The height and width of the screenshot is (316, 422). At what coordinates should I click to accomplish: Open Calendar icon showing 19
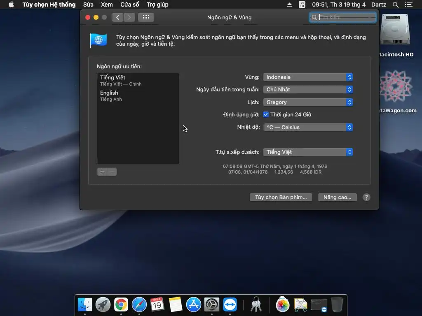(x=157, y=305)
